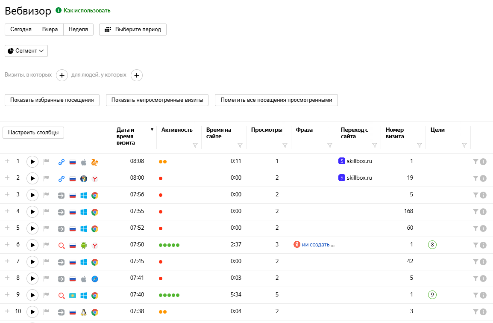The image size is (493, 323).
Task: Flag visit 4 as favorite
Action: (x=46, y=212)
